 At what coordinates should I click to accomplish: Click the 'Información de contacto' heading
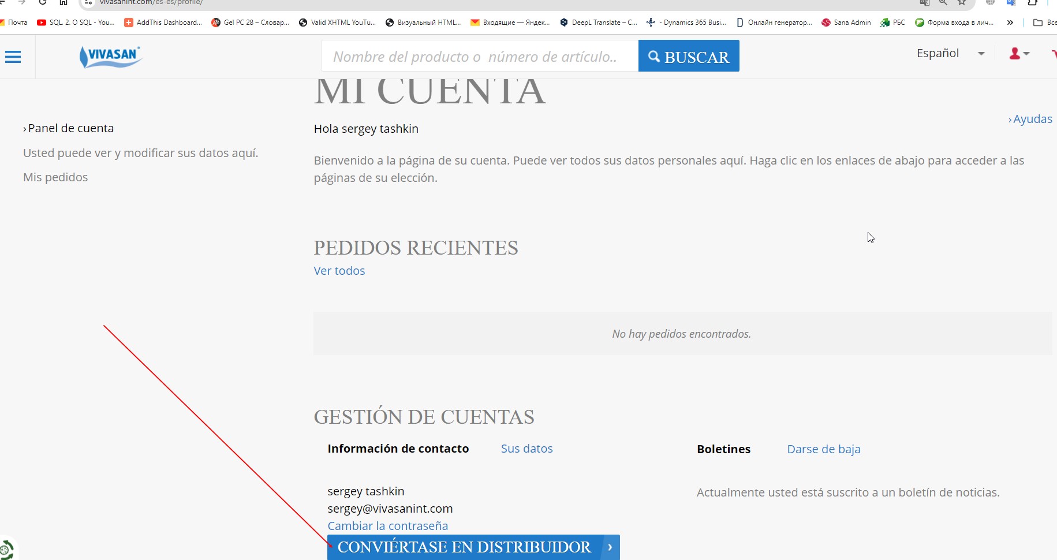pyautogui.click(x=398, y=449)
